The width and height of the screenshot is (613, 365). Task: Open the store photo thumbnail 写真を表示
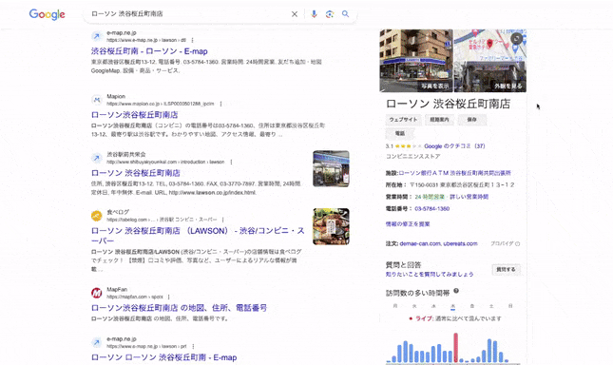(x=416, y=61)
